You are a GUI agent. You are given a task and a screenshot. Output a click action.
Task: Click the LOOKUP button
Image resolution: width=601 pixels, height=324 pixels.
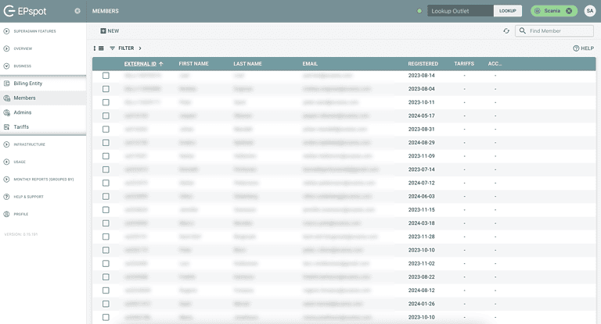coord(507,11)
